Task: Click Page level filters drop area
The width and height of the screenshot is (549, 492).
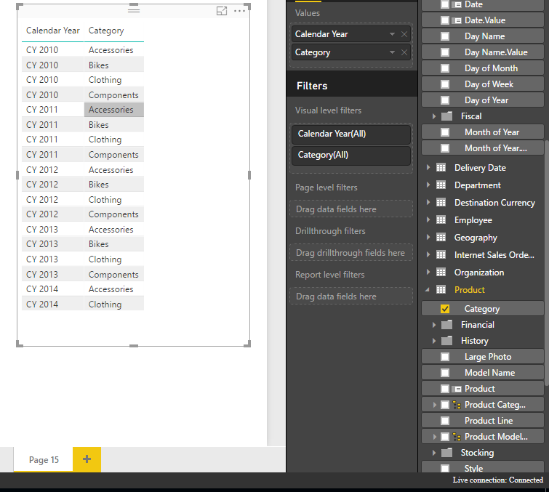Action: tap(350, 209)
